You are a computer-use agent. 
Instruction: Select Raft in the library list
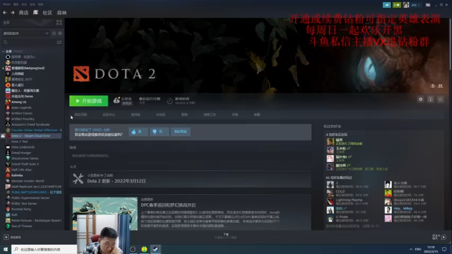coord(14,215)
